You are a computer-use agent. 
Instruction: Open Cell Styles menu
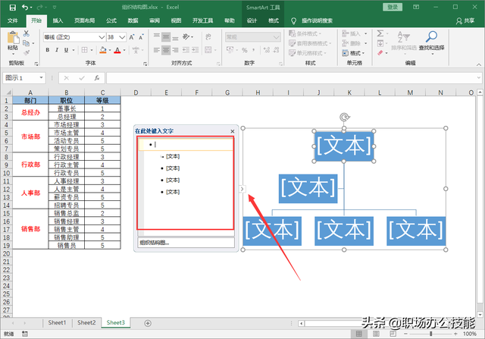308,53
